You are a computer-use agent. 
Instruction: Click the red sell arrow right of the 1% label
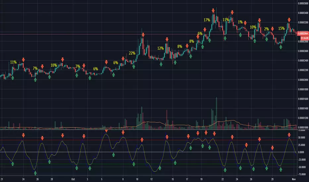(245, 23)
